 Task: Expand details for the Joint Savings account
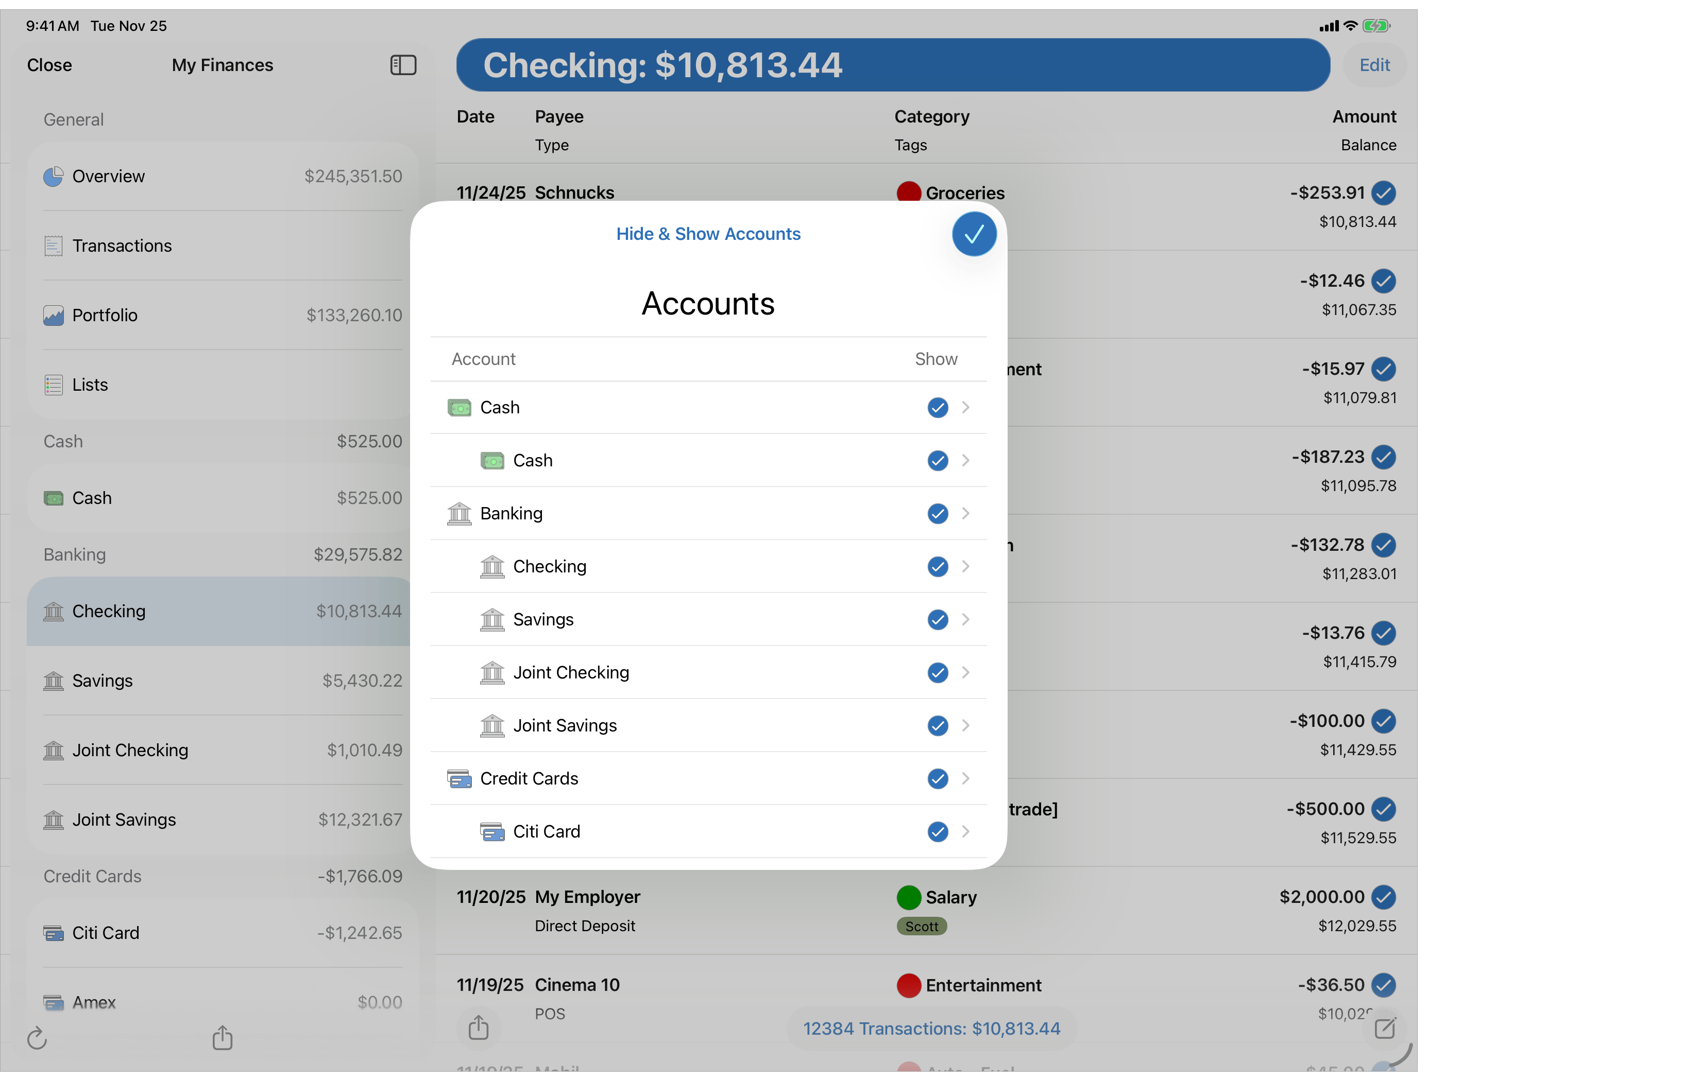tap(966, 725)
